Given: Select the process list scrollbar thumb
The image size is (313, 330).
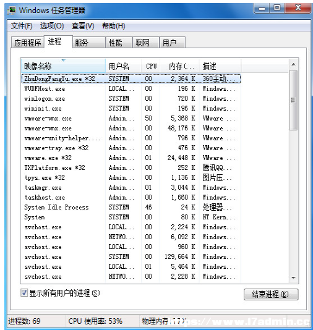Looking at the screenshot, I should point(293,100).
